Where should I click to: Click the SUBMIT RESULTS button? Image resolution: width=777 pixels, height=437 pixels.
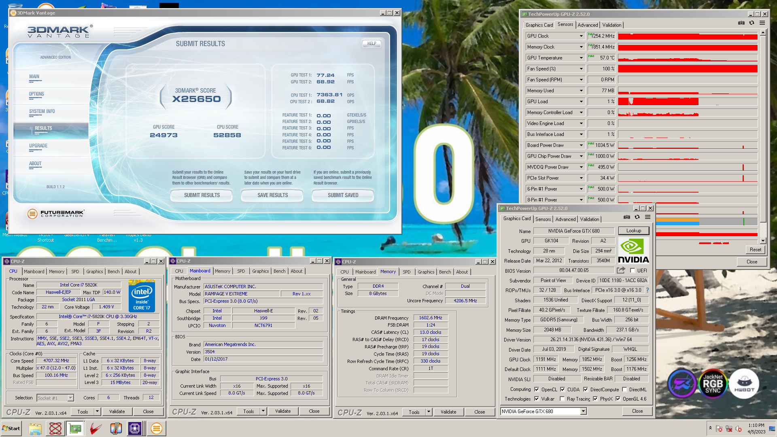pos(202,195)
